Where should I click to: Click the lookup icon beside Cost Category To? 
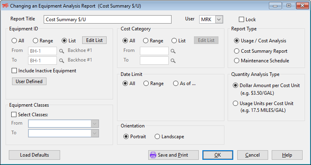pos(173,61)
